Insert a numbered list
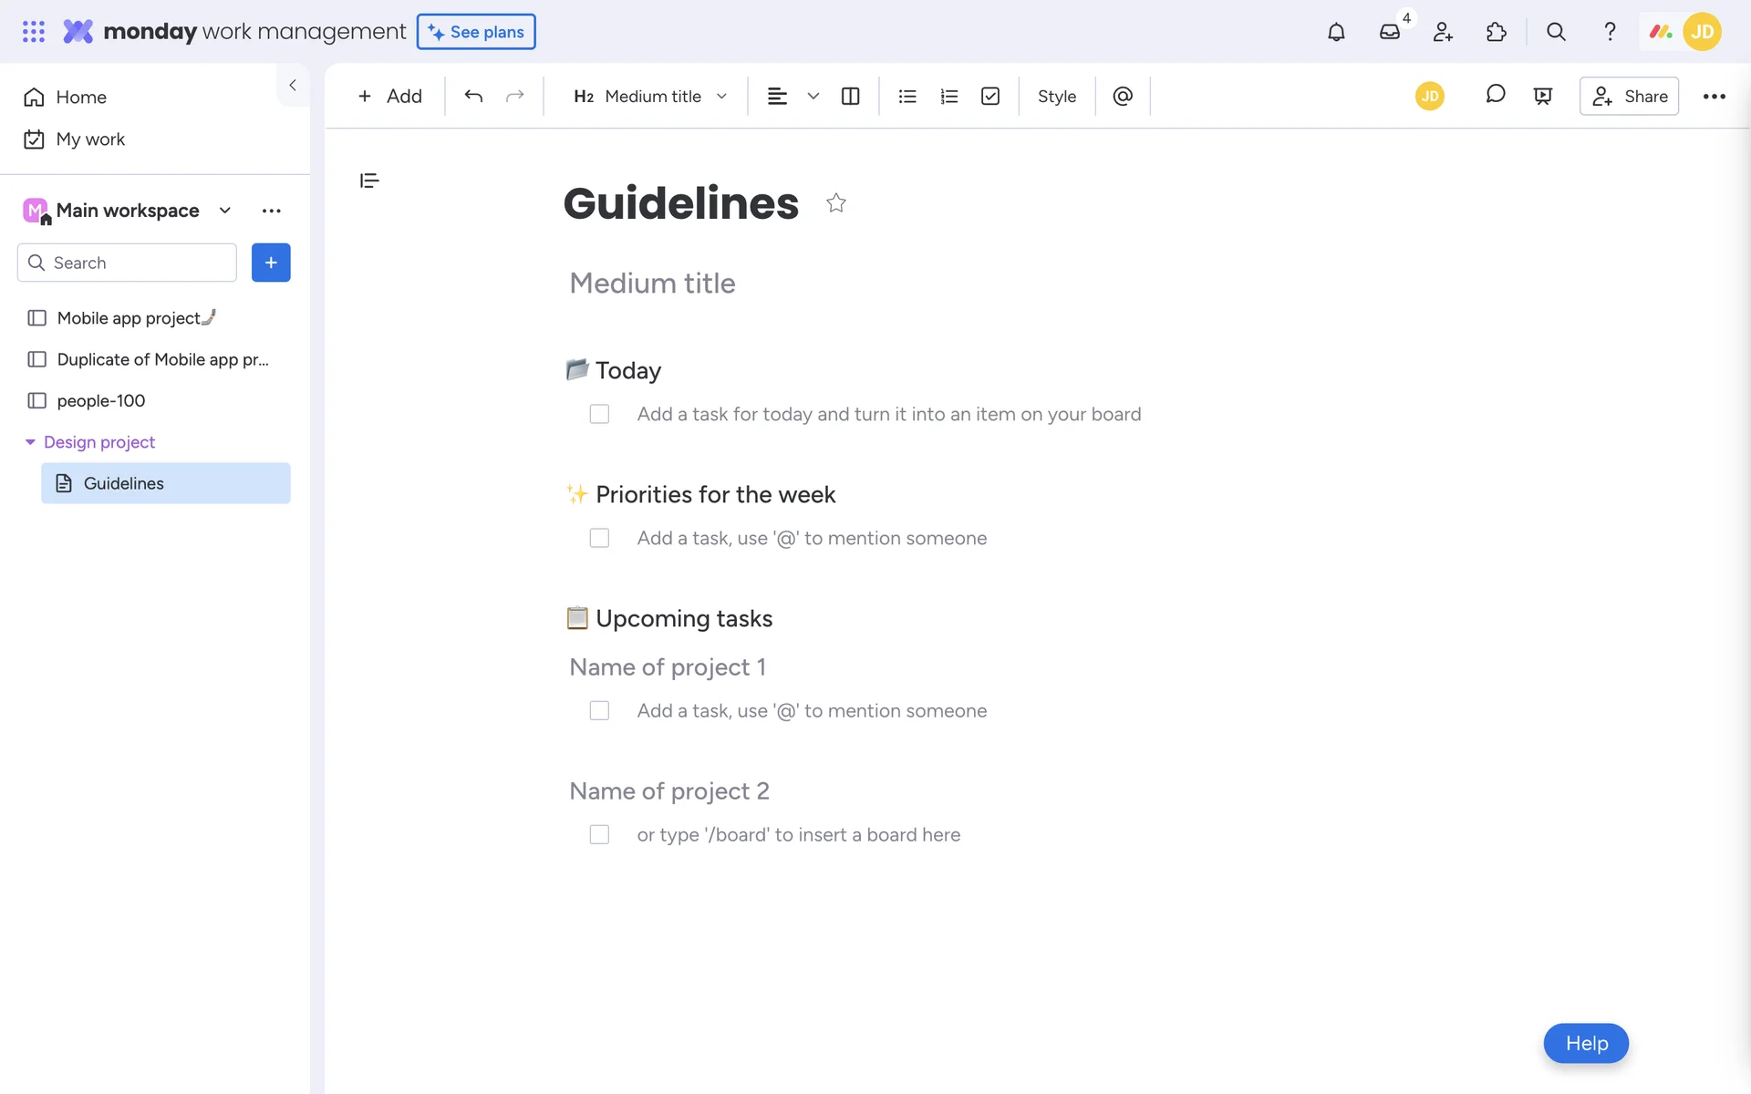Viewport: 1751px width, 1094px height. coord(948,96)
